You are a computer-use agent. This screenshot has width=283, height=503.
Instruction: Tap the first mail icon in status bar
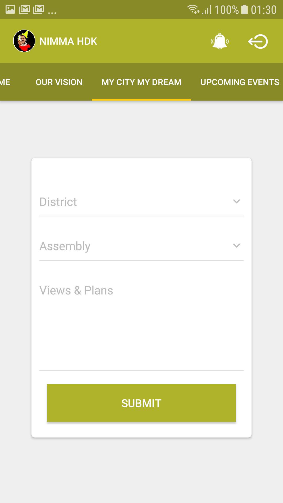[24, 10]
